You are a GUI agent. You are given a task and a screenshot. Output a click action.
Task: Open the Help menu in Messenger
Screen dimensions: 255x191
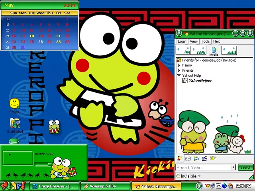pyautogui.click(x=217, y=41)
